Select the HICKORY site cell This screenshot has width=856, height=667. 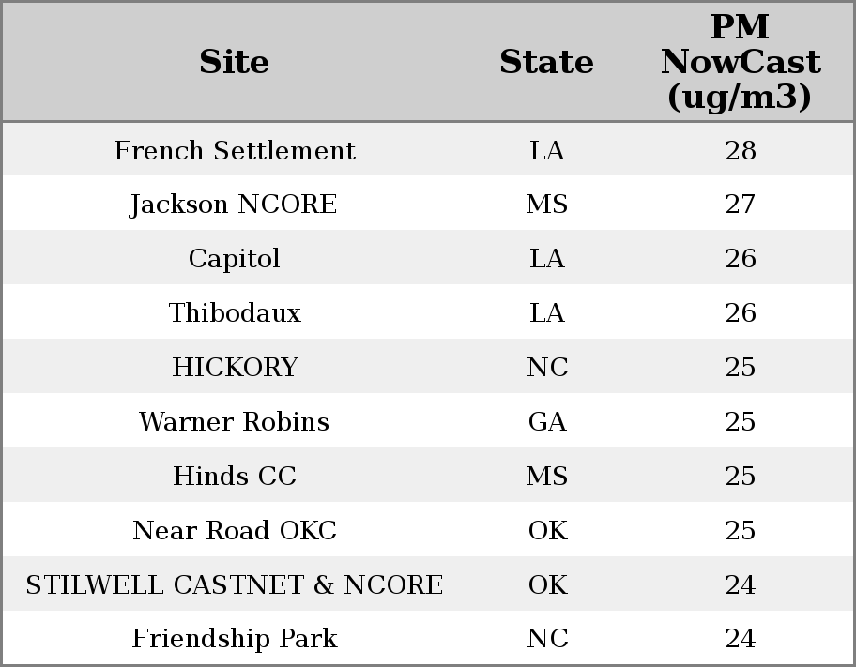point(234,368)
